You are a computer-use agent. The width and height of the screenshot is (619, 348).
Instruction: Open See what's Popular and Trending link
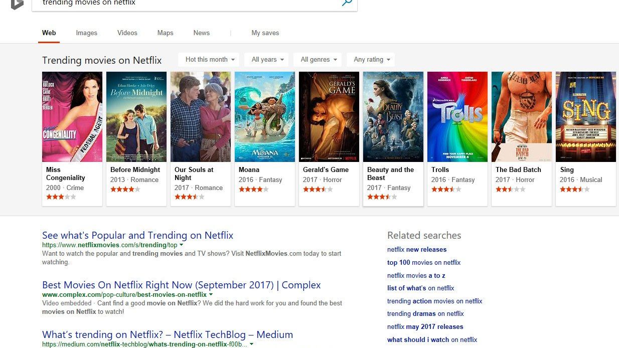click(137, 235)
